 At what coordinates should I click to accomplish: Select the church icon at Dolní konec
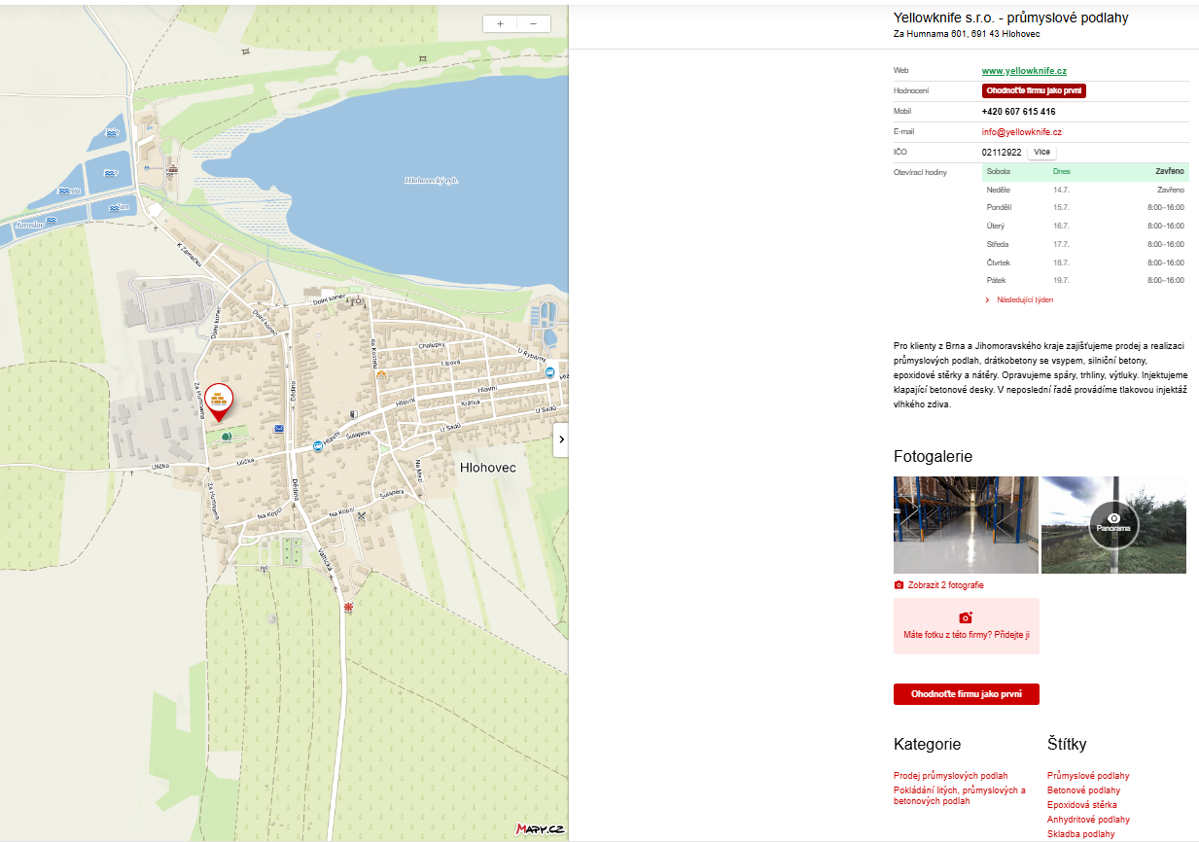tap(359, 301)
